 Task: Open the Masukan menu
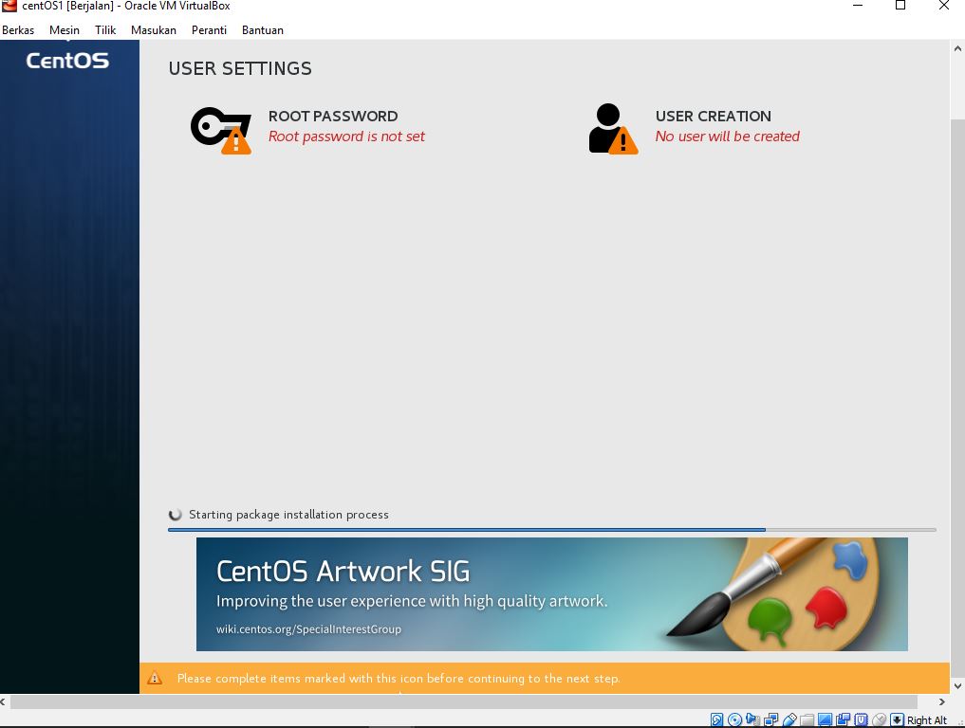[154, 30]
